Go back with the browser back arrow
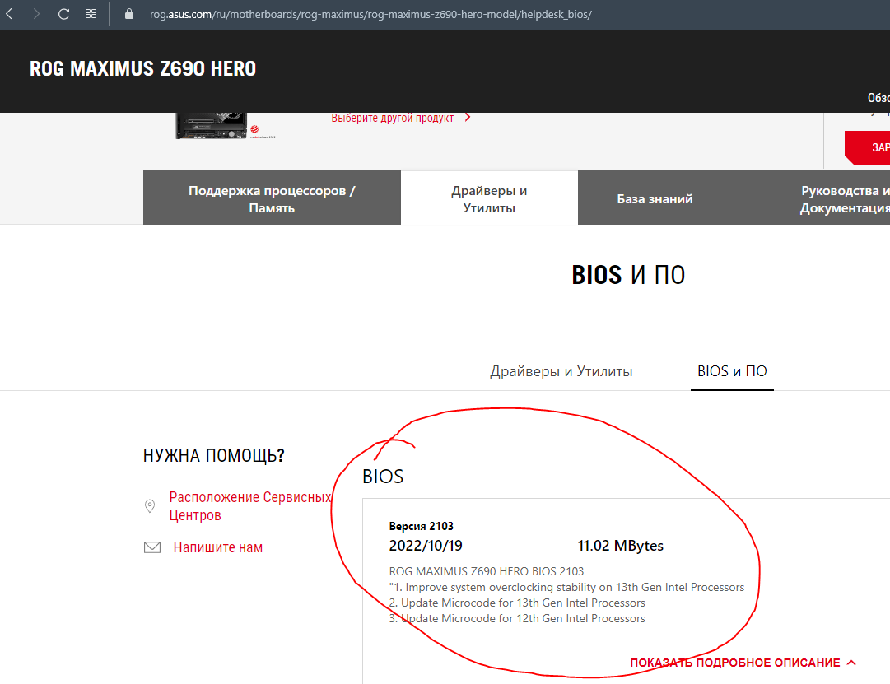Viewport: 890px width, 684px height. pyautogui.click(x=9, y=14)
